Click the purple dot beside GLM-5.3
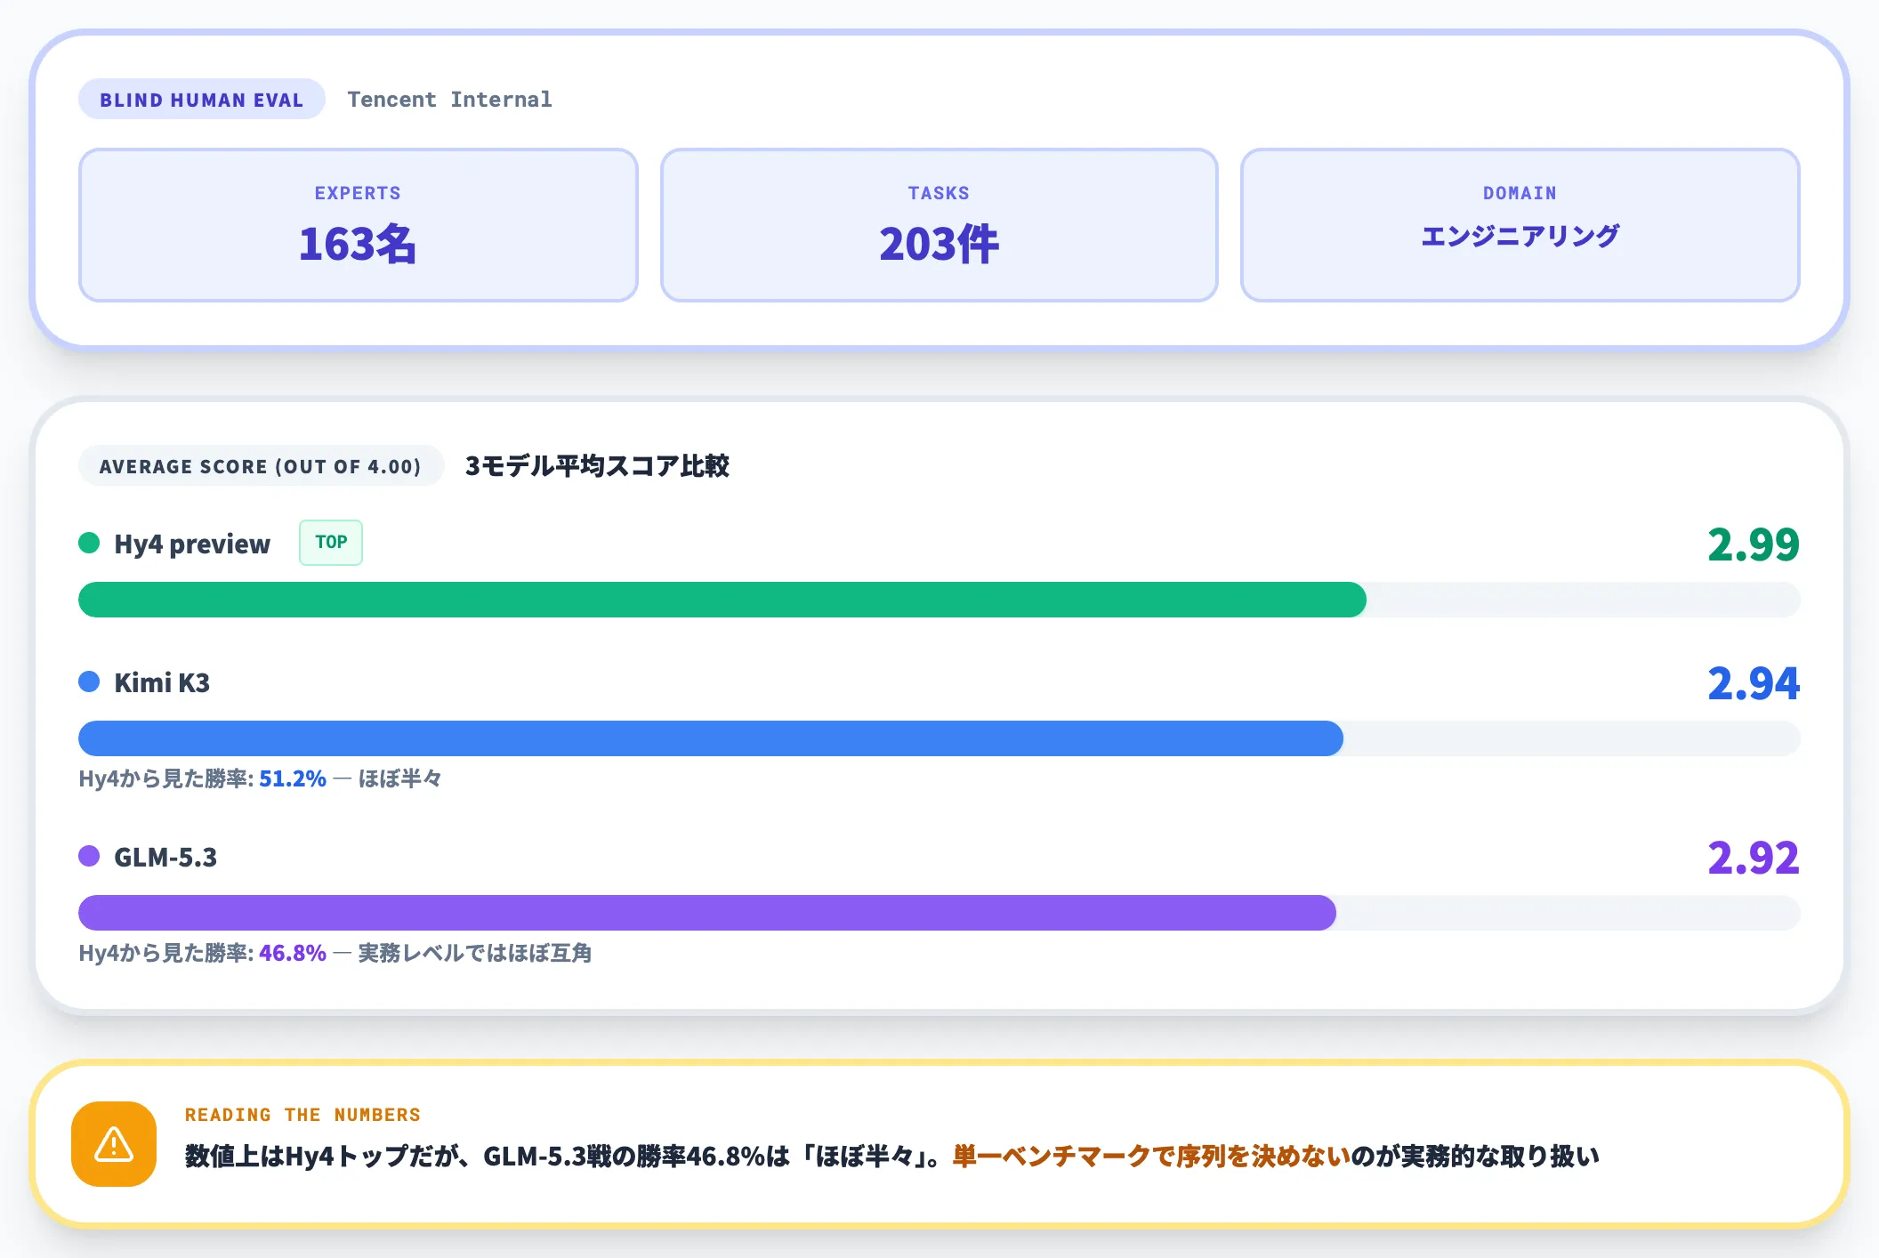The width and height of the screenshot is (1879, 1258). [x=89, y=856]
